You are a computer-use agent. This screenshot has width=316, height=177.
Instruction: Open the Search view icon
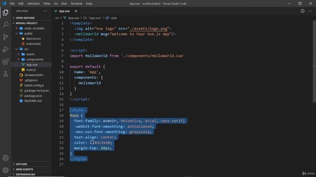coord(5,25)
